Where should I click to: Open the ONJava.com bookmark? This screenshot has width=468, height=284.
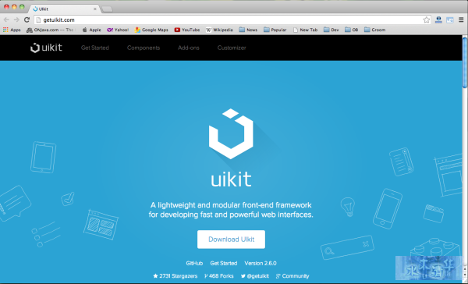50,30
